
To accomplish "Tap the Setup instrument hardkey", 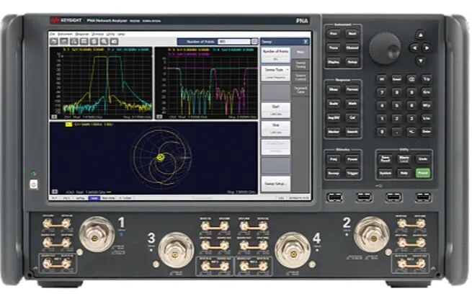I will pos(352,62).
